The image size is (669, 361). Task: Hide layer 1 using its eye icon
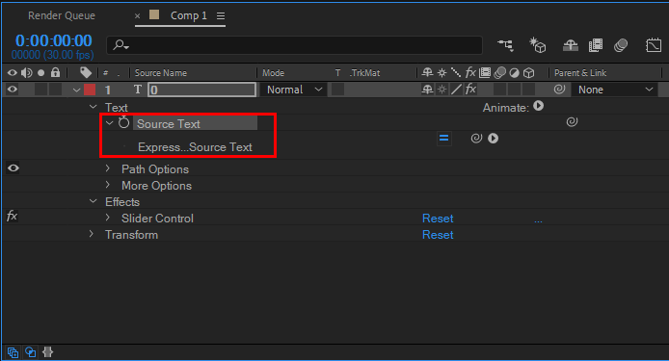[13, 90]
